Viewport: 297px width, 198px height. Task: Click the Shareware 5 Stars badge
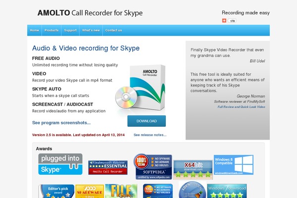coord(90,192)
